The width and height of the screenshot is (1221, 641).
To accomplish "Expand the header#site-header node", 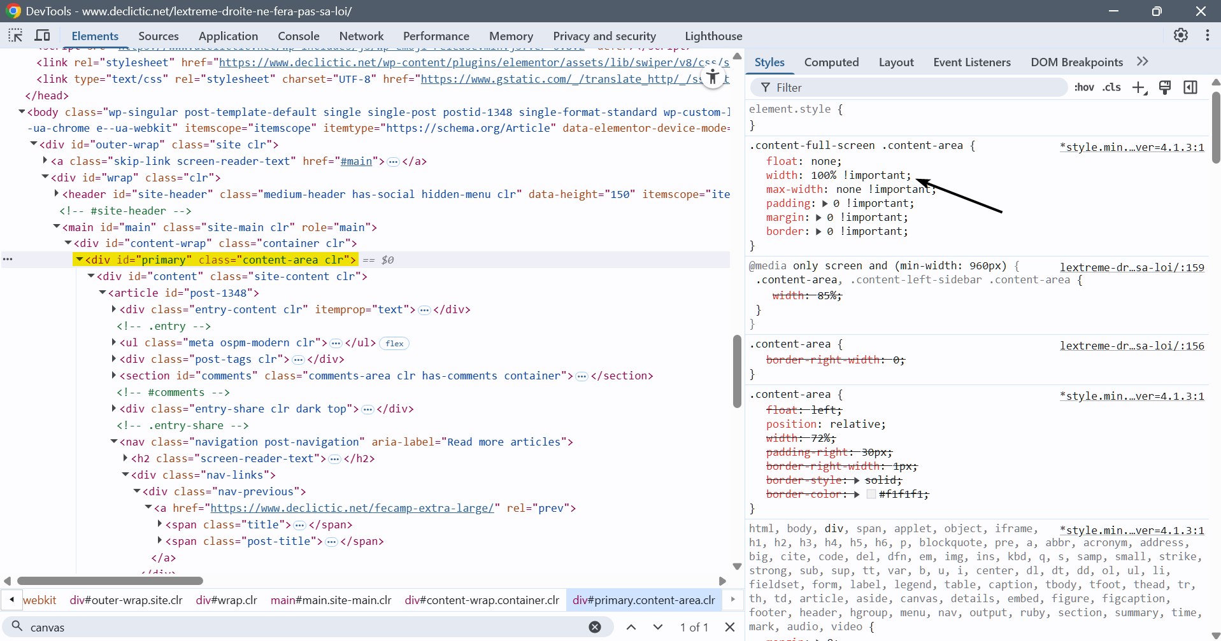I will (57, 194).
